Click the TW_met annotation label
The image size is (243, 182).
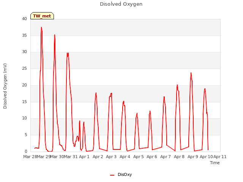pyautogui.click(x=42, y=16)
